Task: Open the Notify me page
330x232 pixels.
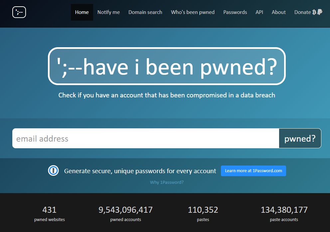Action: [x=108, y=12]
